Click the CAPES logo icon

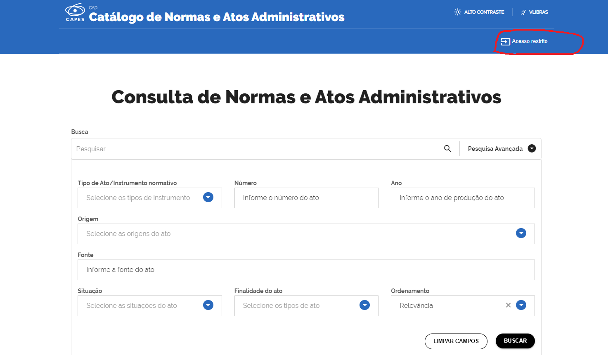75,12
